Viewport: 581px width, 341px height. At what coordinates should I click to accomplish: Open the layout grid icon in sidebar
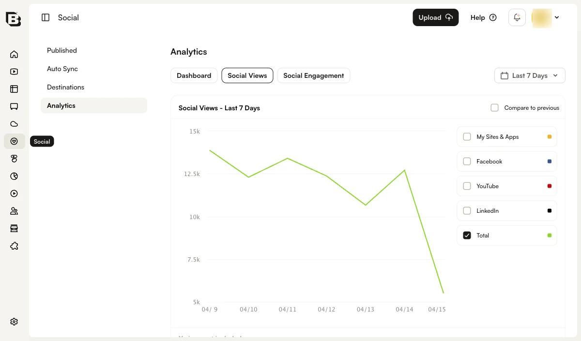(x=14, y=89)
